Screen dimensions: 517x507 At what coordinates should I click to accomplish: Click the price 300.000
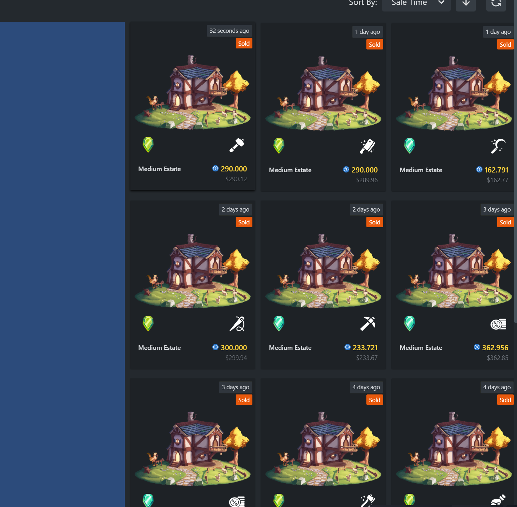(234, 348)
